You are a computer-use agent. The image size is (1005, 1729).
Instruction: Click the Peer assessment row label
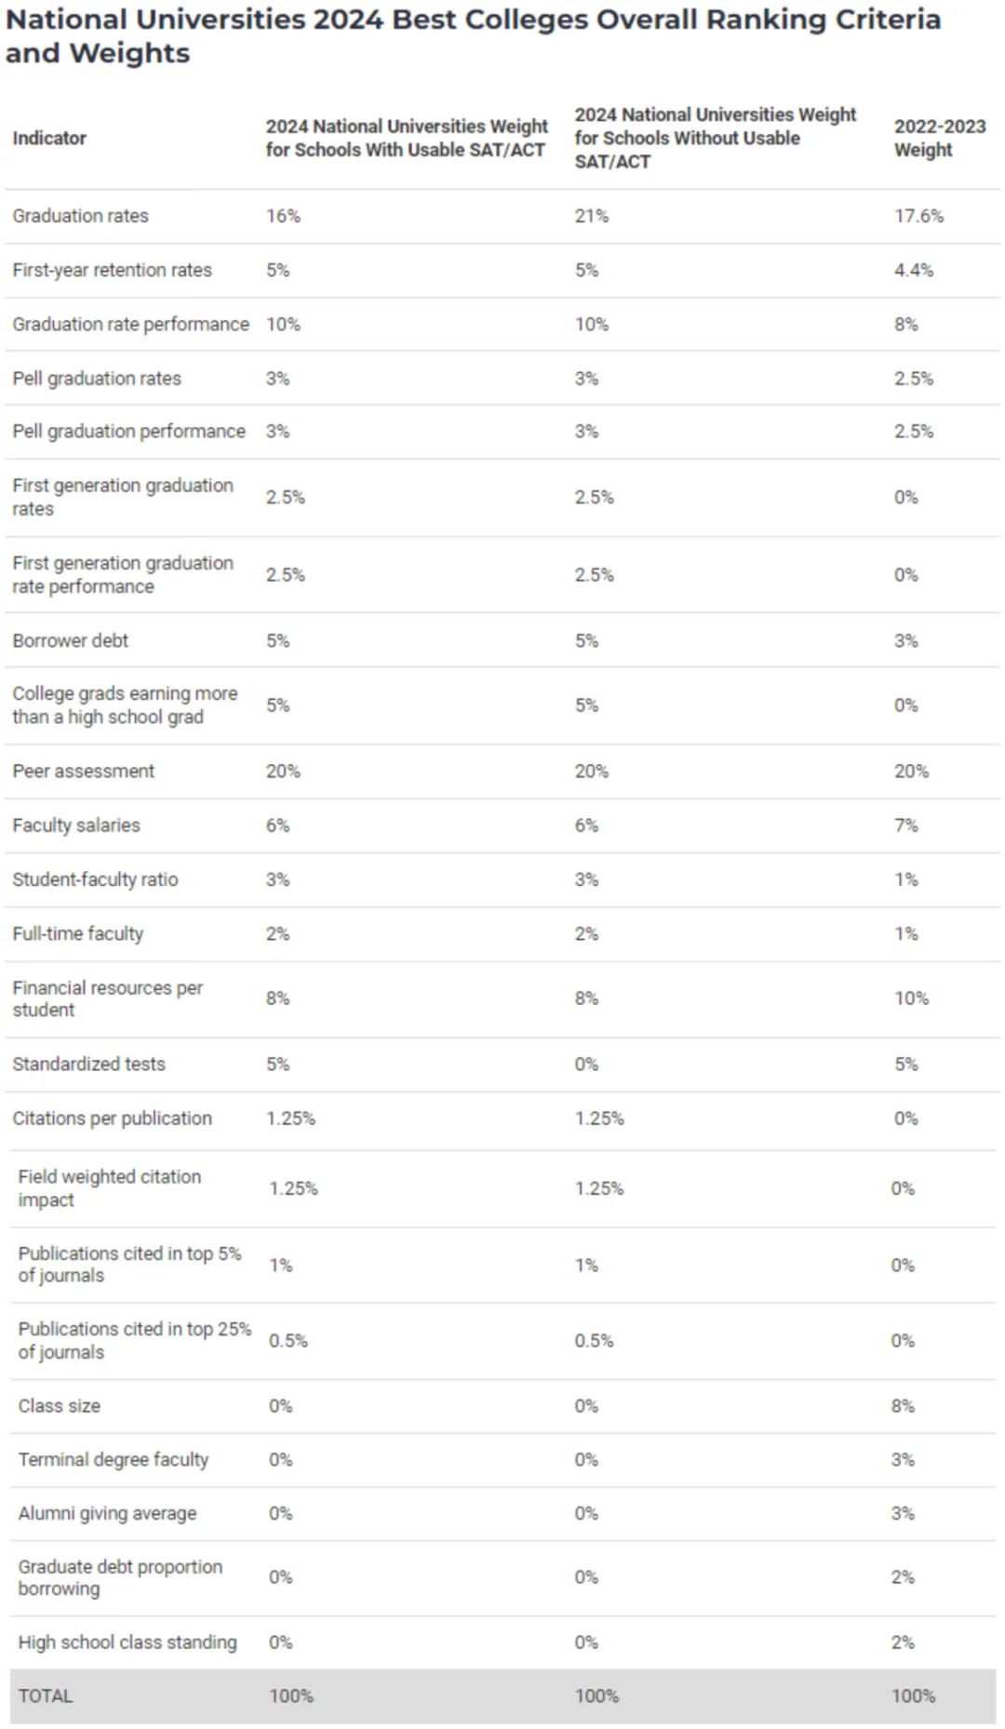(x=83, y=771)
